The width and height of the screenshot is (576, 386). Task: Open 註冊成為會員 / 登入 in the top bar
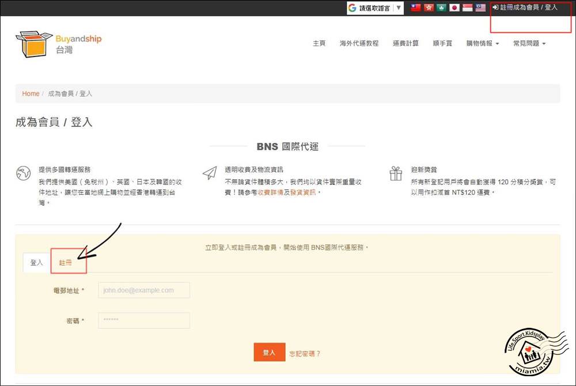525,8
